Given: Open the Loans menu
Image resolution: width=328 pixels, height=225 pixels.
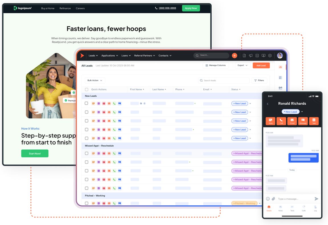Looking at the screenshot, I should [x=126, y=56].
